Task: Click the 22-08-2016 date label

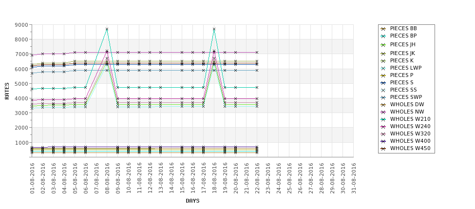Action: 257,178
